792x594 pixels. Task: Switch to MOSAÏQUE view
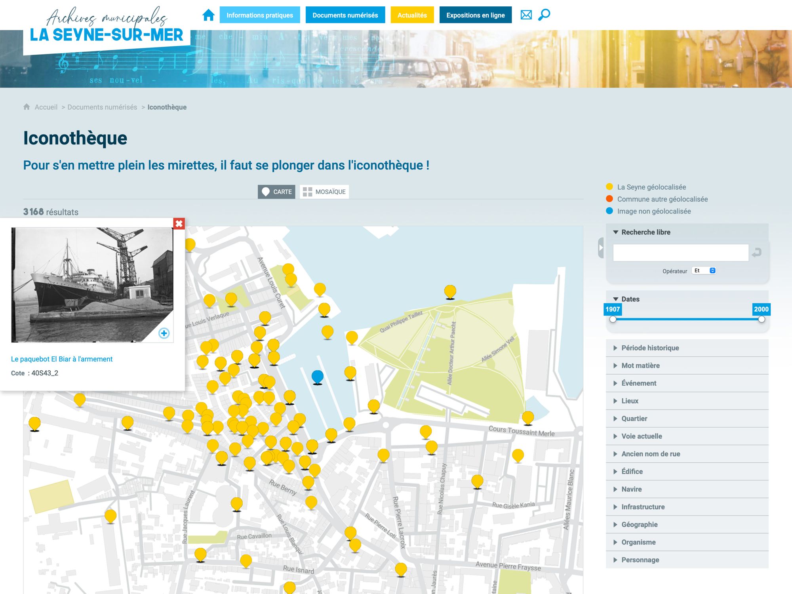click(x=324, y=192)
